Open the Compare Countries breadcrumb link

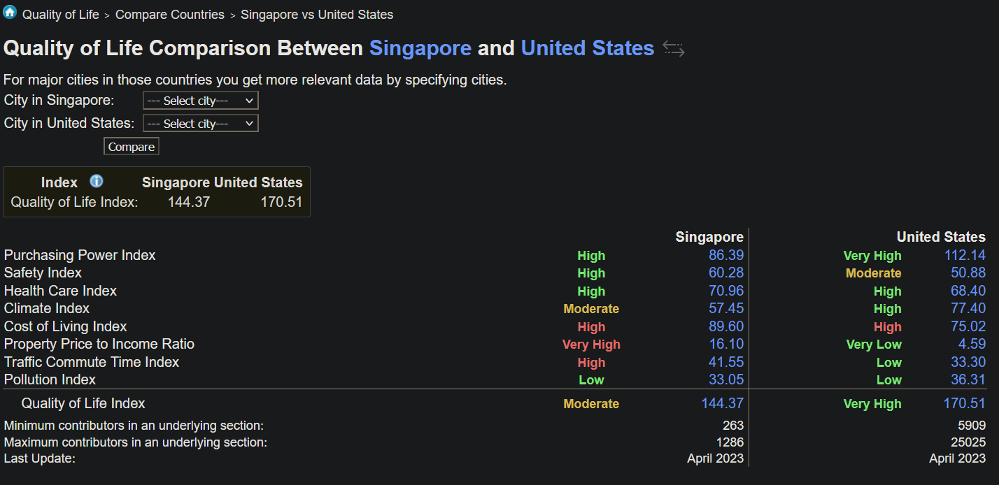pyautogui.click(x=170, y=15)
